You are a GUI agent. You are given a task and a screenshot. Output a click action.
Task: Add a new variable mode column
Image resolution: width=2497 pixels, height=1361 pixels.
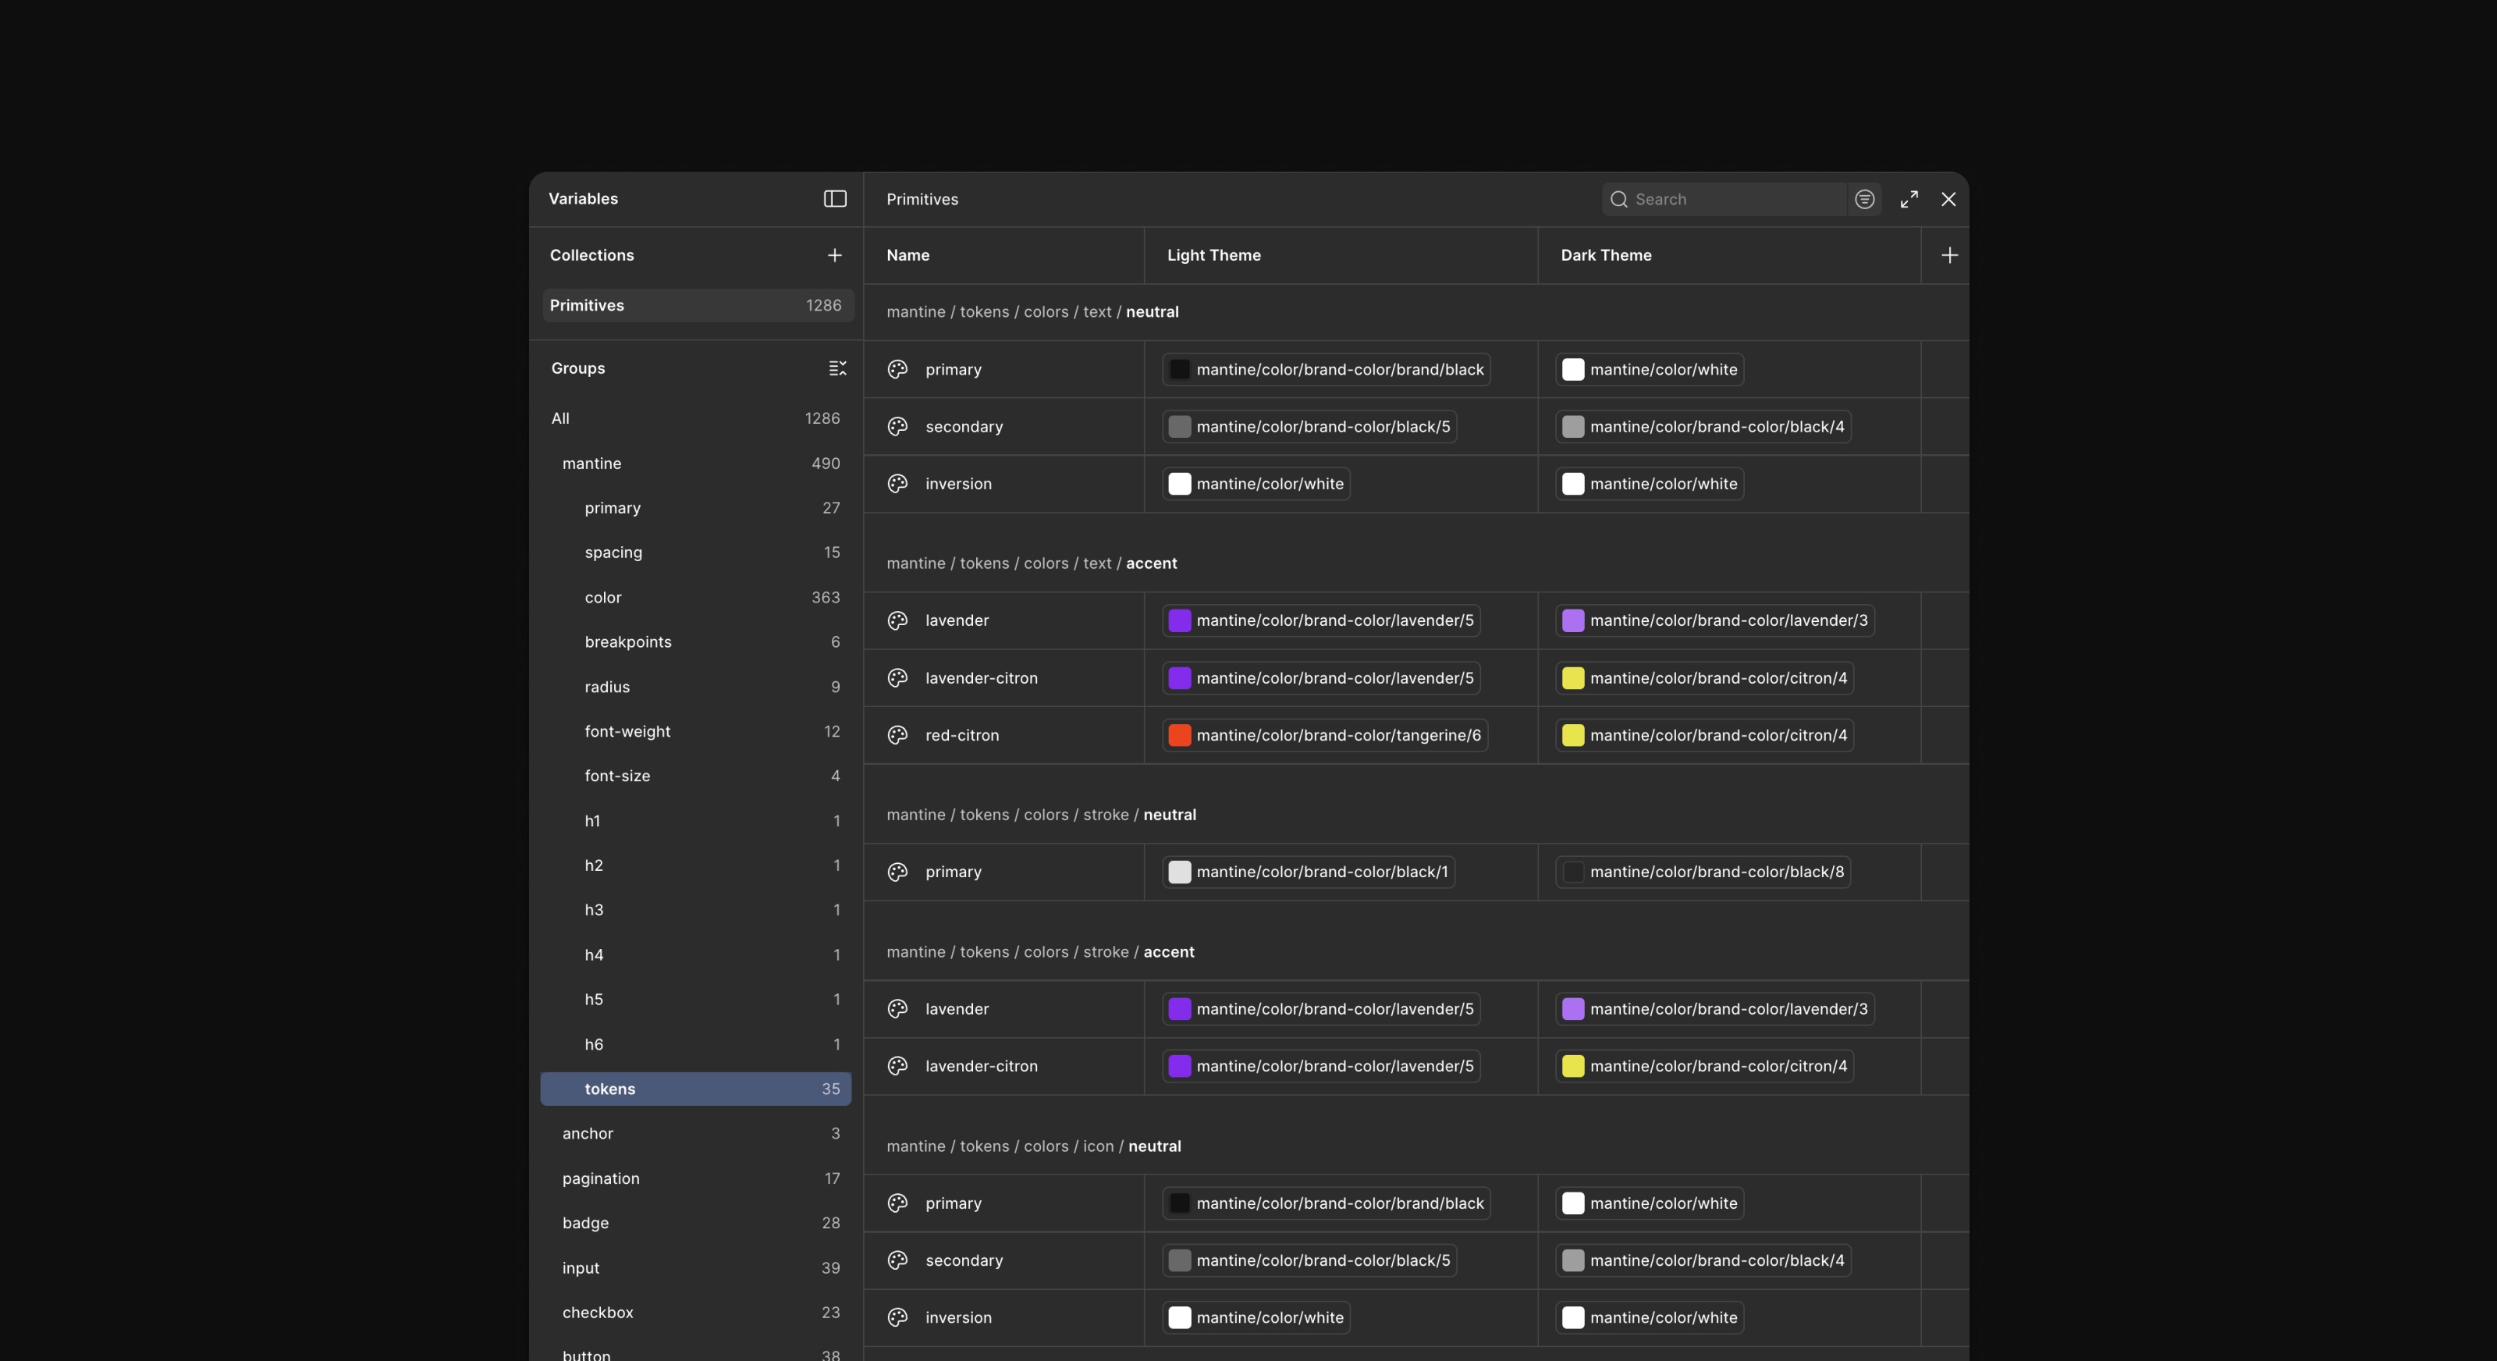1949,255
